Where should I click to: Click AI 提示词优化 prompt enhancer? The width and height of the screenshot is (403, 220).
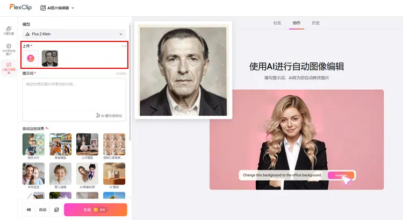click(109, 116)
